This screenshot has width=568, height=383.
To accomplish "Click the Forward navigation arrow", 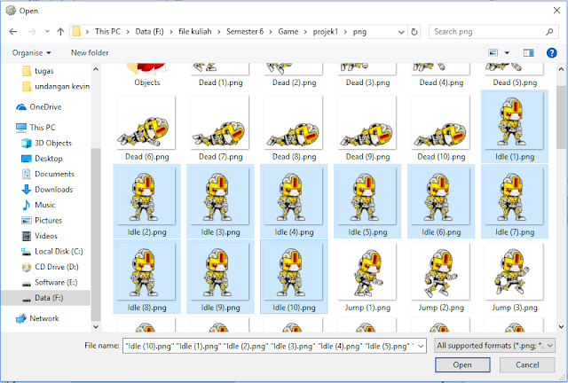I will [x=32, y=32].
